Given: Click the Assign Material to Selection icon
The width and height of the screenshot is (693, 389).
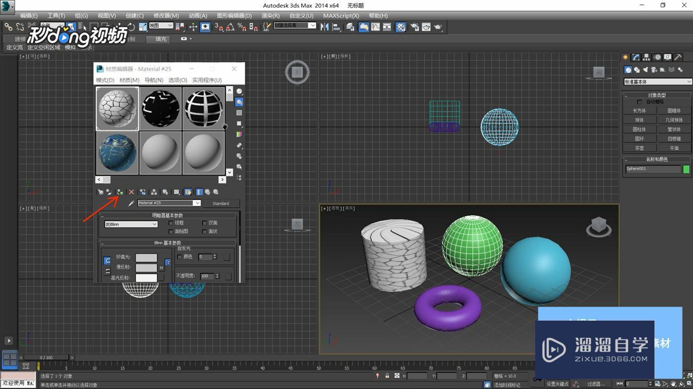Looking at the screenshot, I should click(120, 191).
